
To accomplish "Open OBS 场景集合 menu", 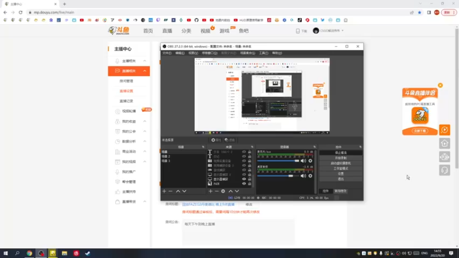I will point(247,53).
